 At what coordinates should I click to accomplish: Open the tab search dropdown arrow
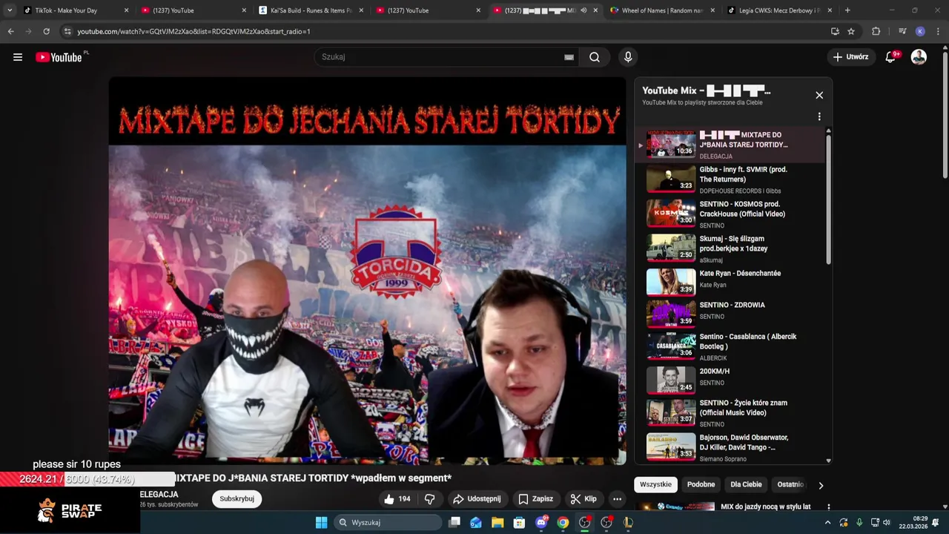point(10,10)
